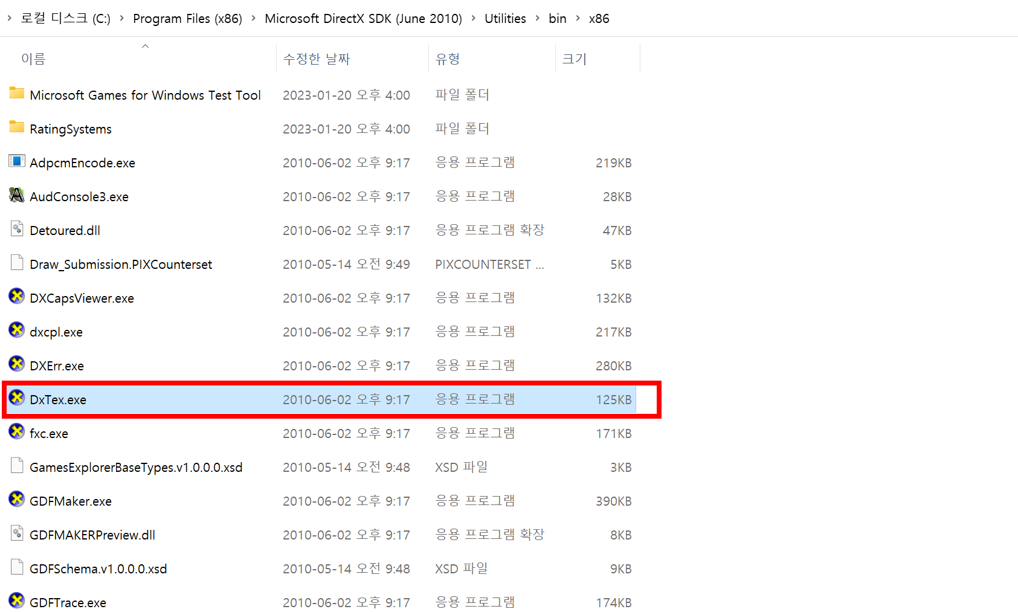The height and width of the screenshot is (612, 1018).
Task: Click the GDFTrace.exe DirectX icon
Action: [x=17, y=601]
